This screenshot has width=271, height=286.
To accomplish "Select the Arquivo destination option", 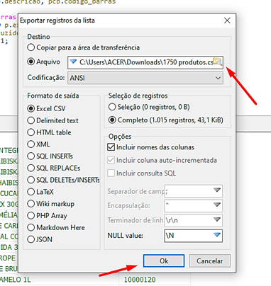I will (x=44, y=62).
